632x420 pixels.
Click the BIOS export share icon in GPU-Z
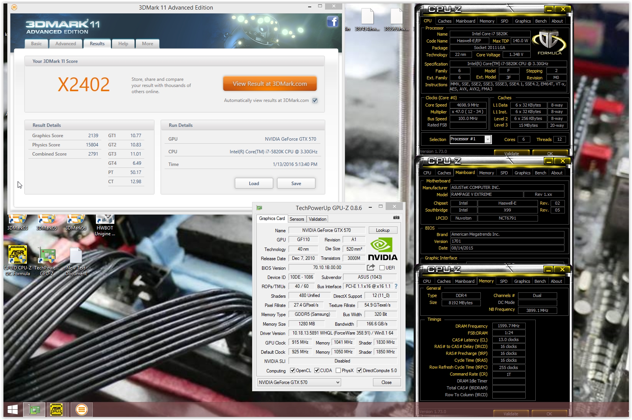[x=371, y=267]
